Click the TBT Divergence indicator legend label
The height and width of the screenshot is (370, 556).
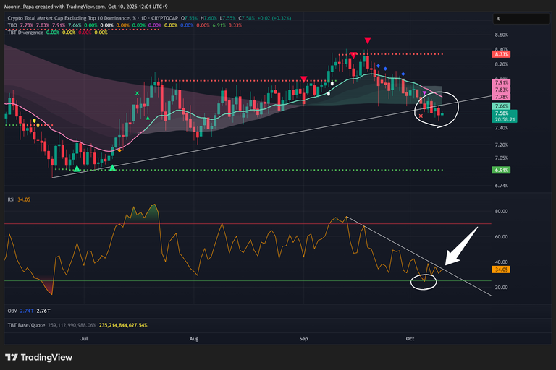(x=25, y=33)
